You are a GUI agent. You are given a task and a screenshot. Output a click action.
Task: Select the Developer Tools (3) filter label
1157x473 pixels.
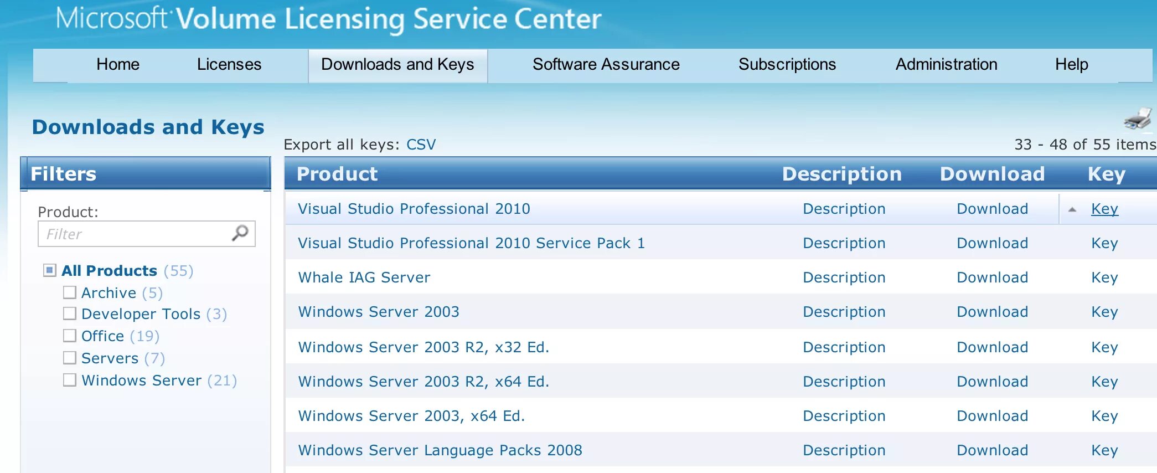154,314
